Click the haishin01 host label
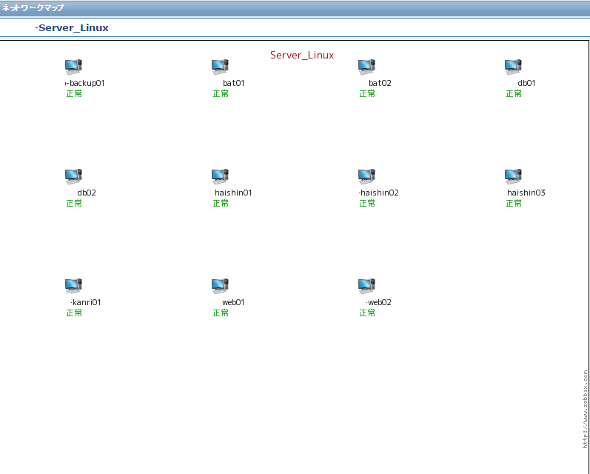This screenshot has height=474, width=590. pyautogui.click(x=233, y=193)
